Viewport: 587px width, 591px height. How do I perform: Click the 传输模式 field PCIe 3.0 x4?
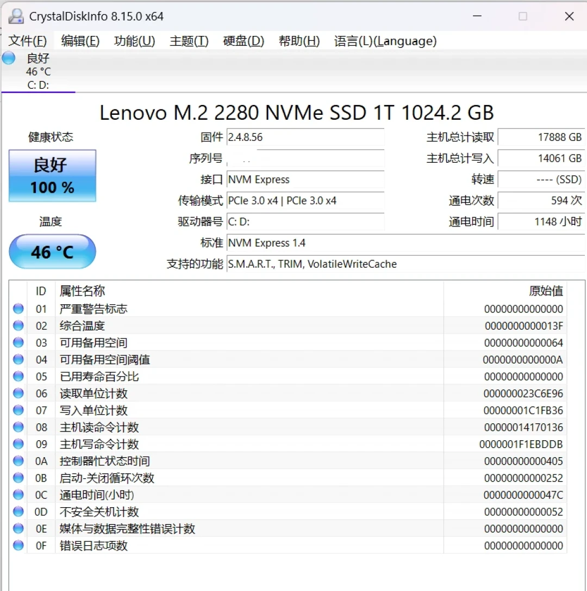click(x=305, y=200)
